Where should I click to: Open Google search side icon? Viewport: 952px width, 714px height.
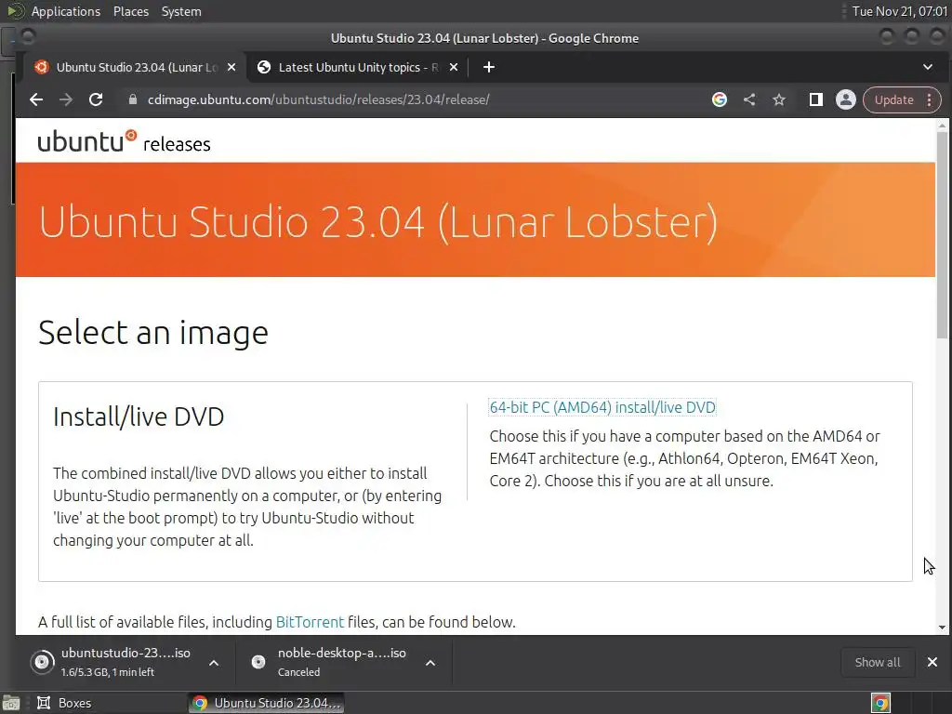[720, 99]
